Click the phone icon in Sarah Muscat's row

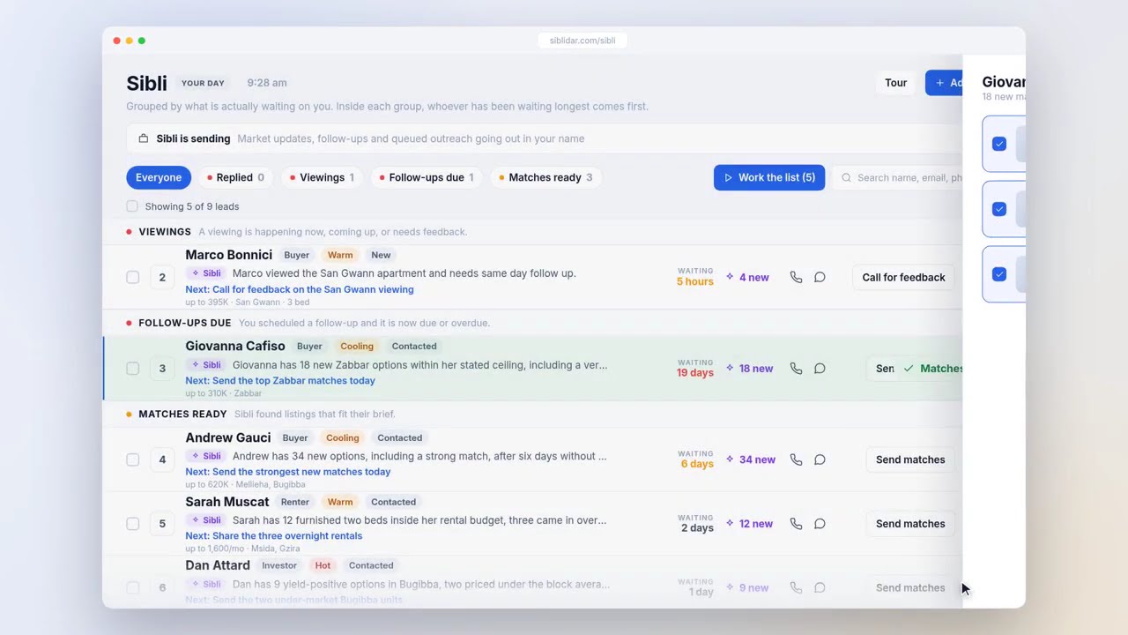[x=796, y=524]
